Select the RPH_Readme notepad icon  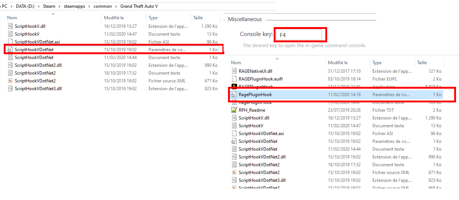234,110
